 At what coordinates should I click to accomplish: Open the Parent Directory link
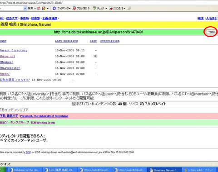[x=14, y=50]
